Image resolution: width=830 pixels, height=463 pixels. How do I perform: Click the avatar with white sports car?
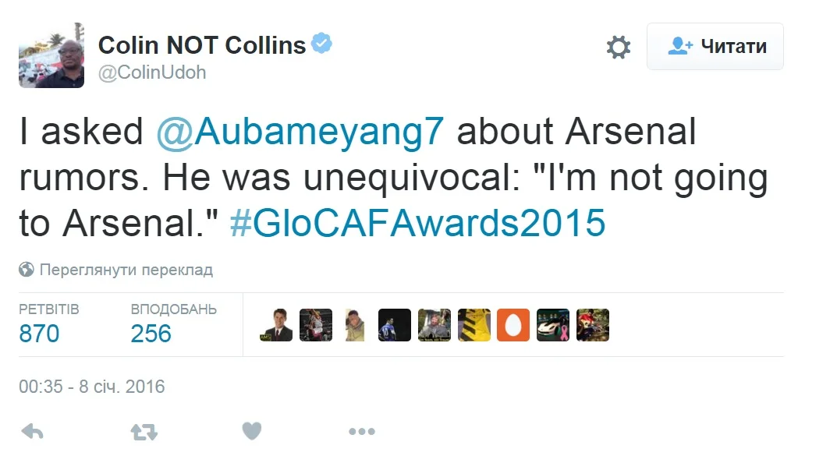pyautogui.click(x=553, y=325)
